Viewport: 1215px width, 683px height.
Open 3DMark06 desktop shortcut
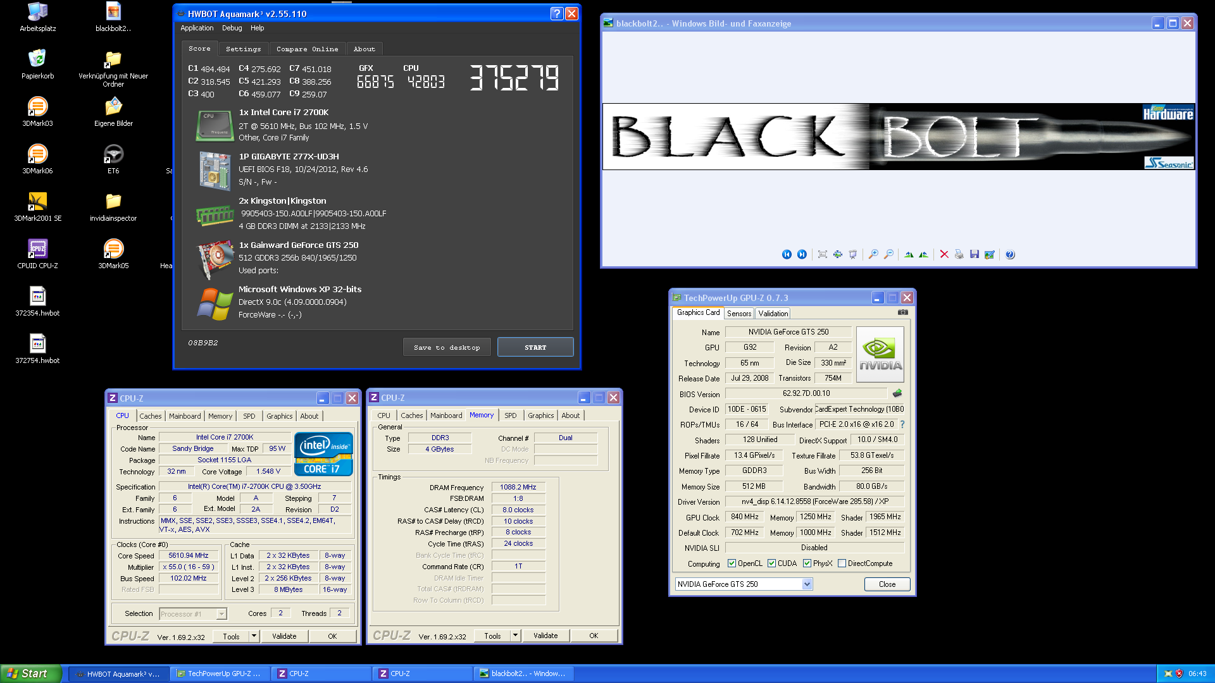37,159
